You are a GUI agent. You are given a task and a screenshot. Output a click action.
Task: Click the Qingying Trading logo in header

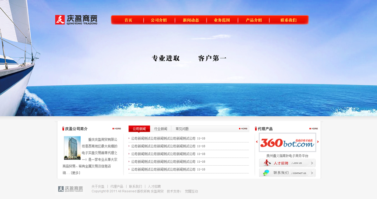tap(76, 20)
